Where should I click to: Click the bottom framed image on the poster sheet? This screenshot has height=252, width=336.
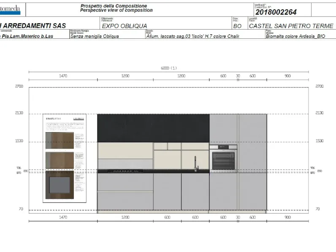(x=60, y=185)
